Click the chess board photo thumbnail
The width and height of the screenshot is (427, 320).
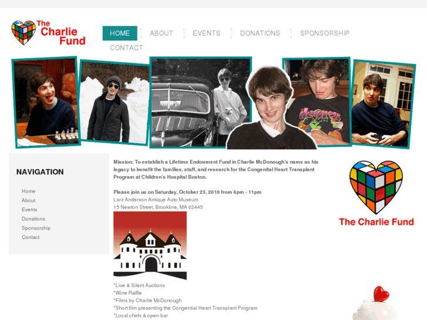pyautogui.click(x=46, y=102)
